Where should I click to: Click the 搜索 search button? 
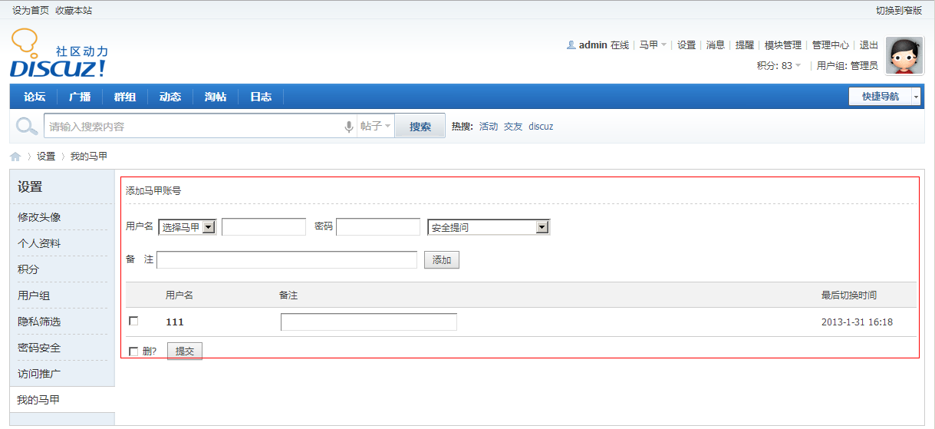[420, 127]
